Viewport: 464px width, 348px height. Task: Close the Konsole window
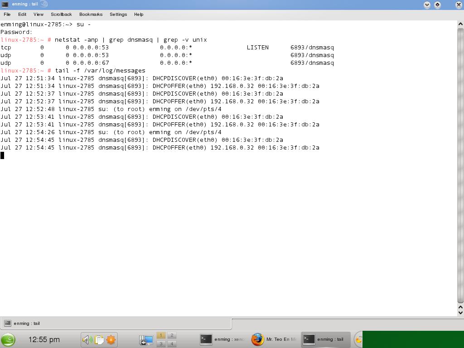(x=459, y=5)
